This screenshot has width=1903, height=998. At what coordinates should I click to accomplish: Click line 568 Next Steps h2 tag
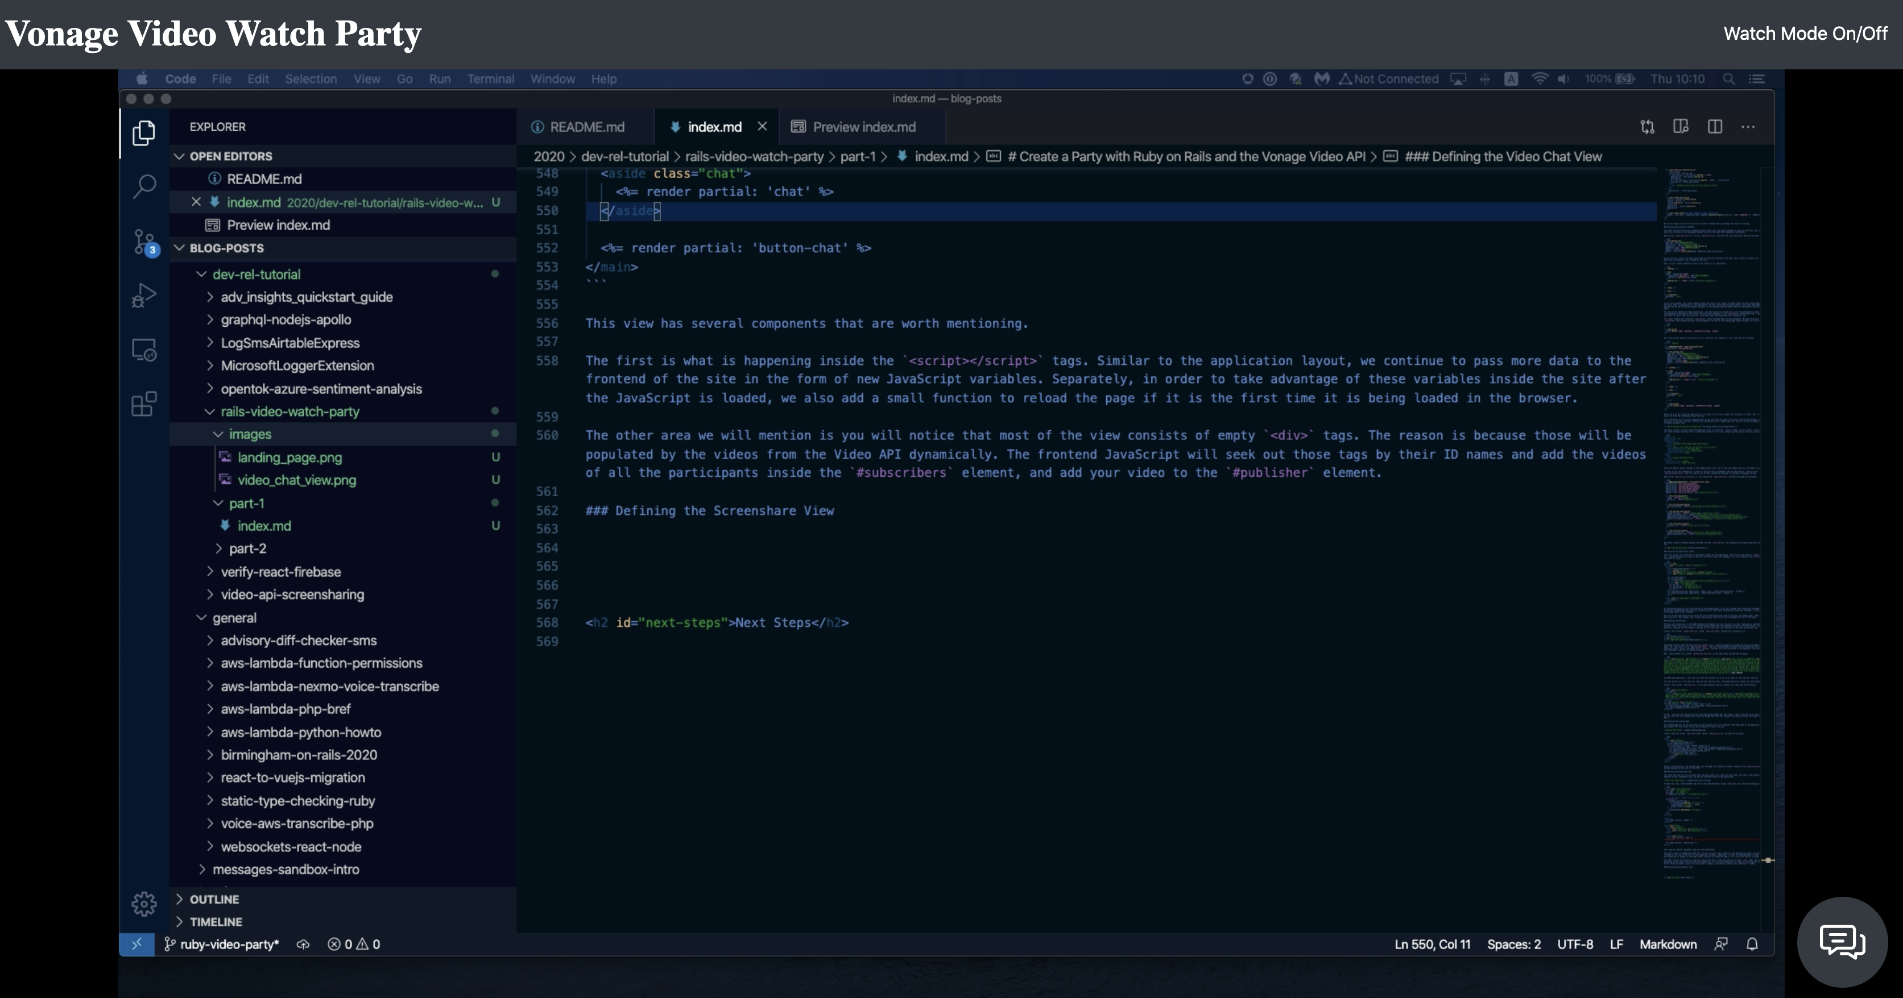pos(717,622)
